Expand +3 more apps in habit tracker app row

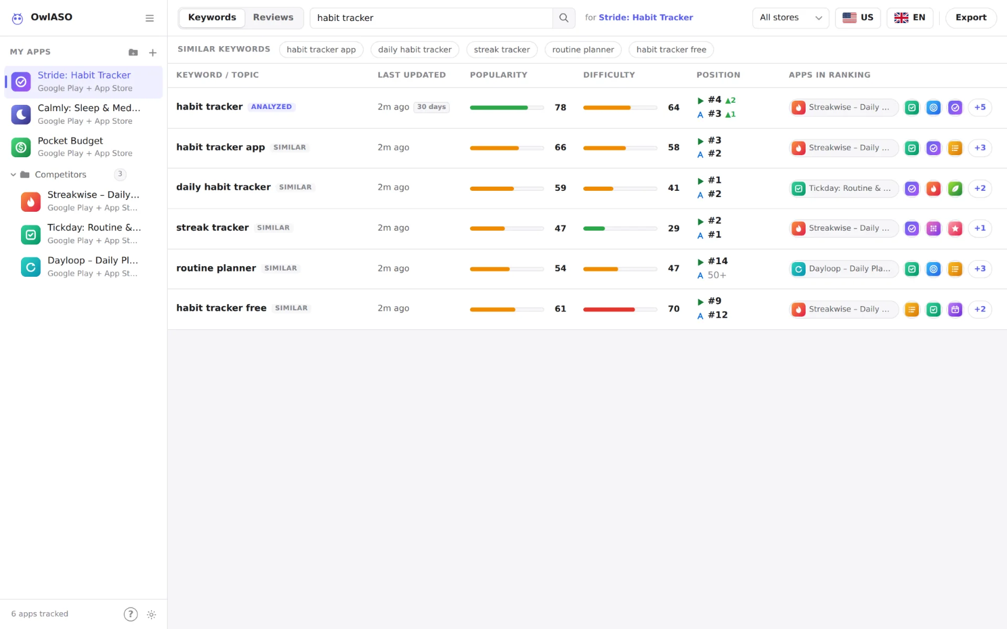[980, 148]
